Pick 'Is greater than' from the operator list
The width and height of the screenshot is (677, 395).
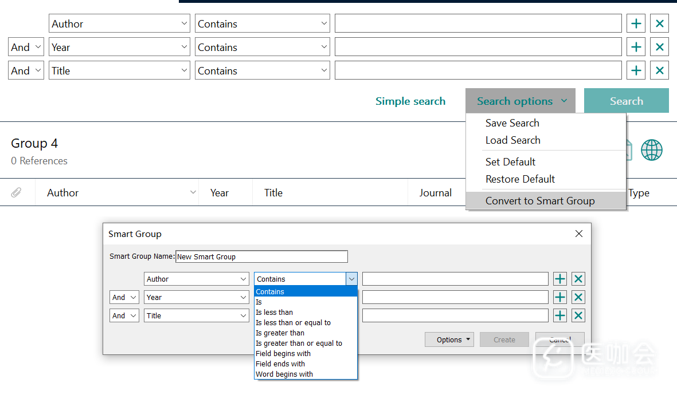click(x=280, y=333)
